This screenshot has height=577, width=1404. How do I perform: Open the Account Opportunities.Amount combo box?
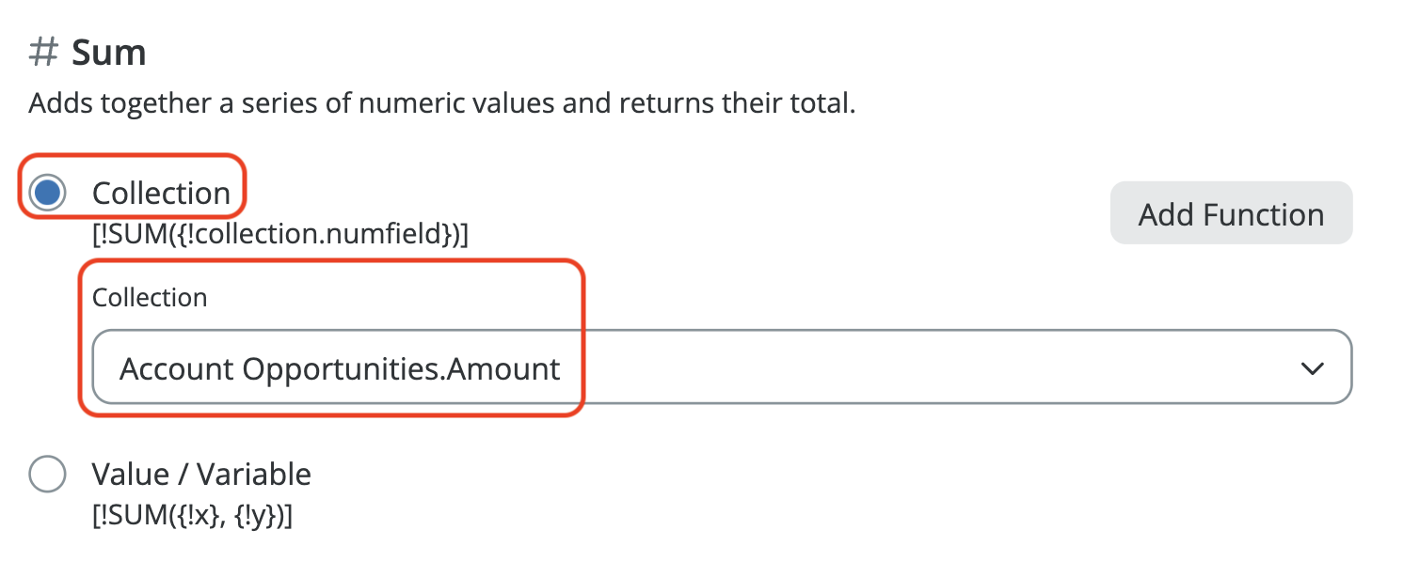[721, 367]
